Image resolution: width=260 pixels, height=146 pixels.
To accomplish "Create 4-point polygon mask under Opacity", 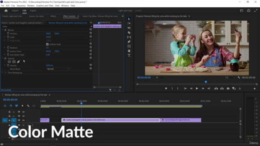I will tap(14, 62).
